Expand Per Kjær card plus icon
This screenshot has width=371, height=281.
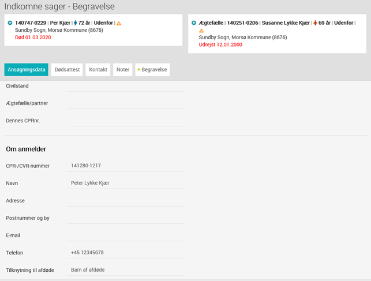click(x=10, y=23)
